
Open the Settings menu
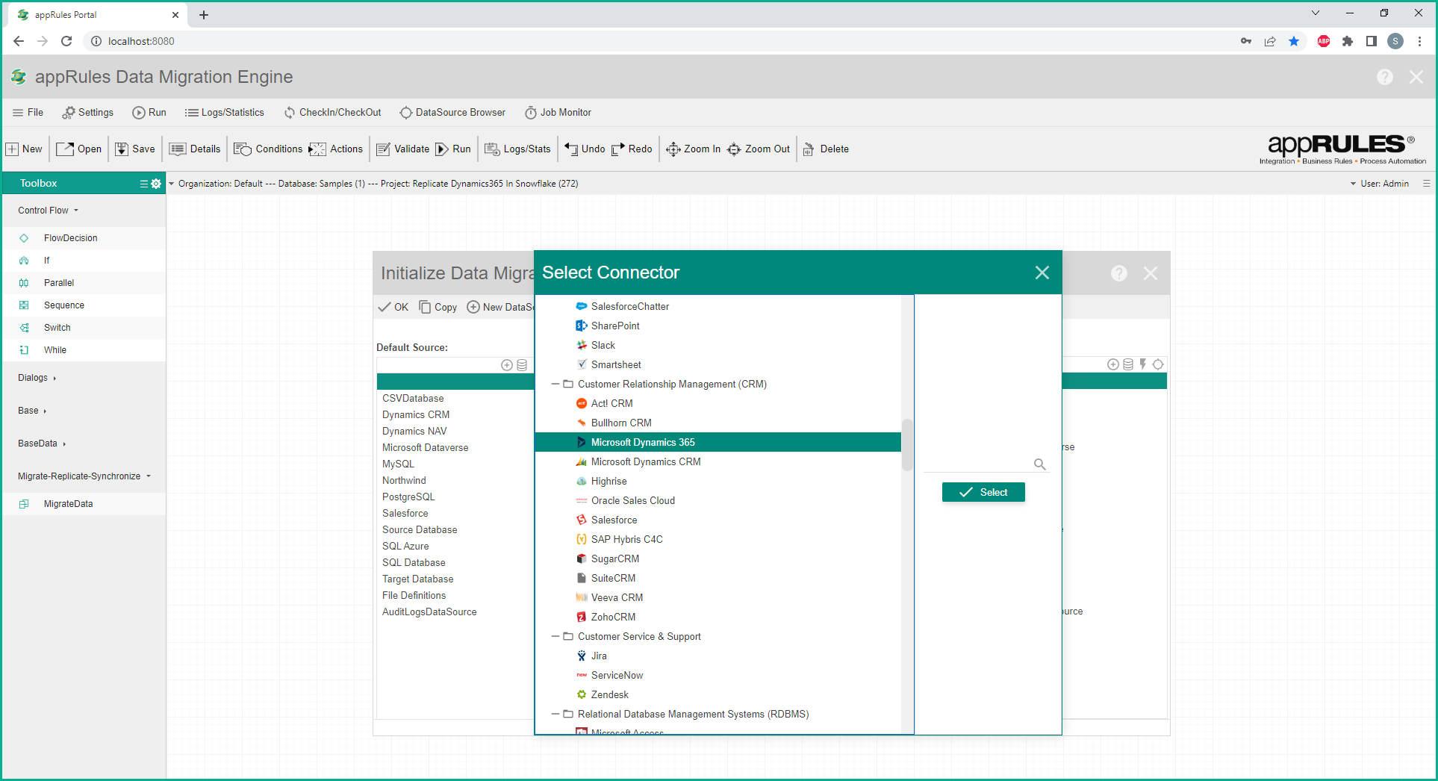[x=88, y=113]
